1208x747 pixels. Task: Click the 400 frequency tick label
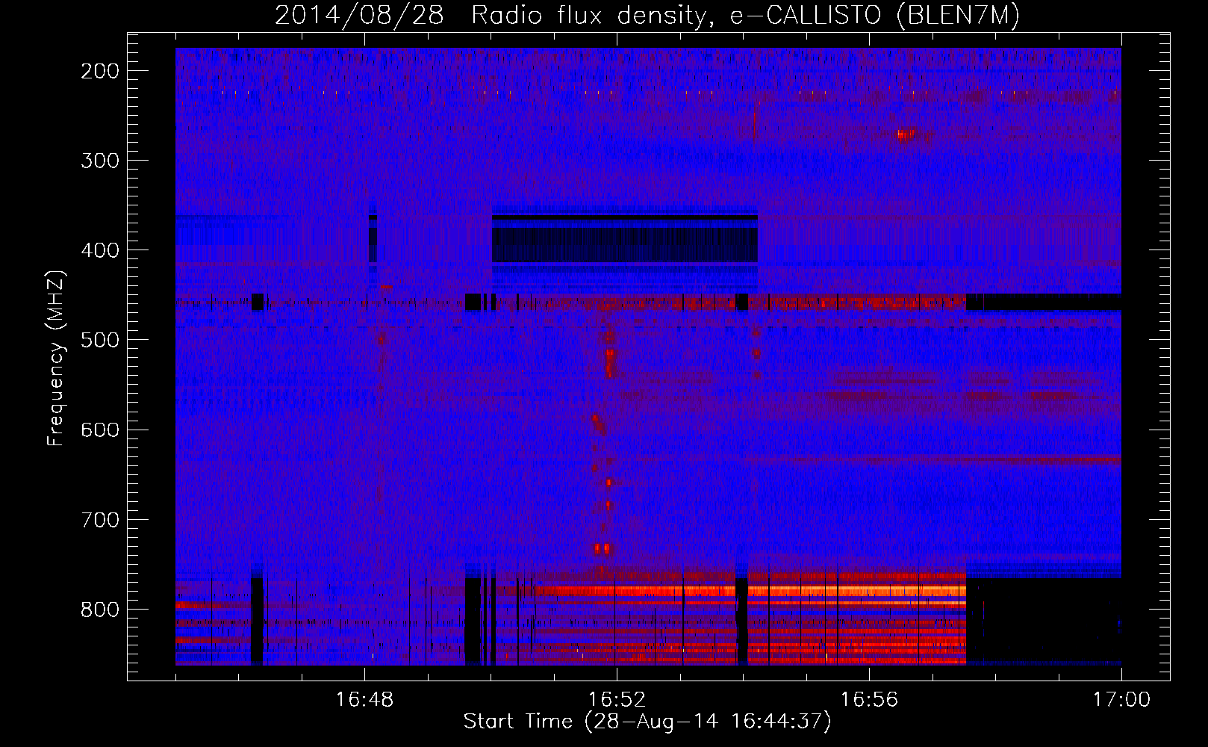(x=100, y=250)
